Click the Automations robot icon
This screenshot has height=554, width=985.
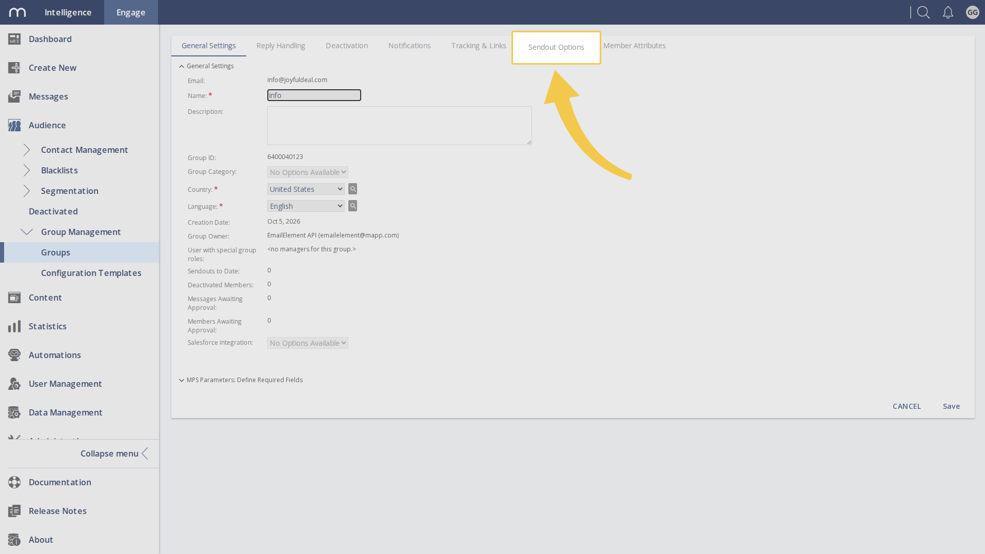(14, 355)
